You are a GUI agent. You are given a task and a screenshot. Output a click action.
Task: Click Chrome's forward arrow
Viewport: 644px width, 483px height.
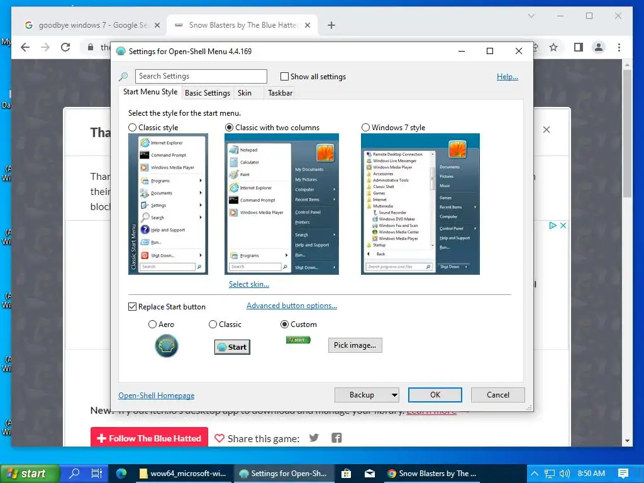pos(45,47)
